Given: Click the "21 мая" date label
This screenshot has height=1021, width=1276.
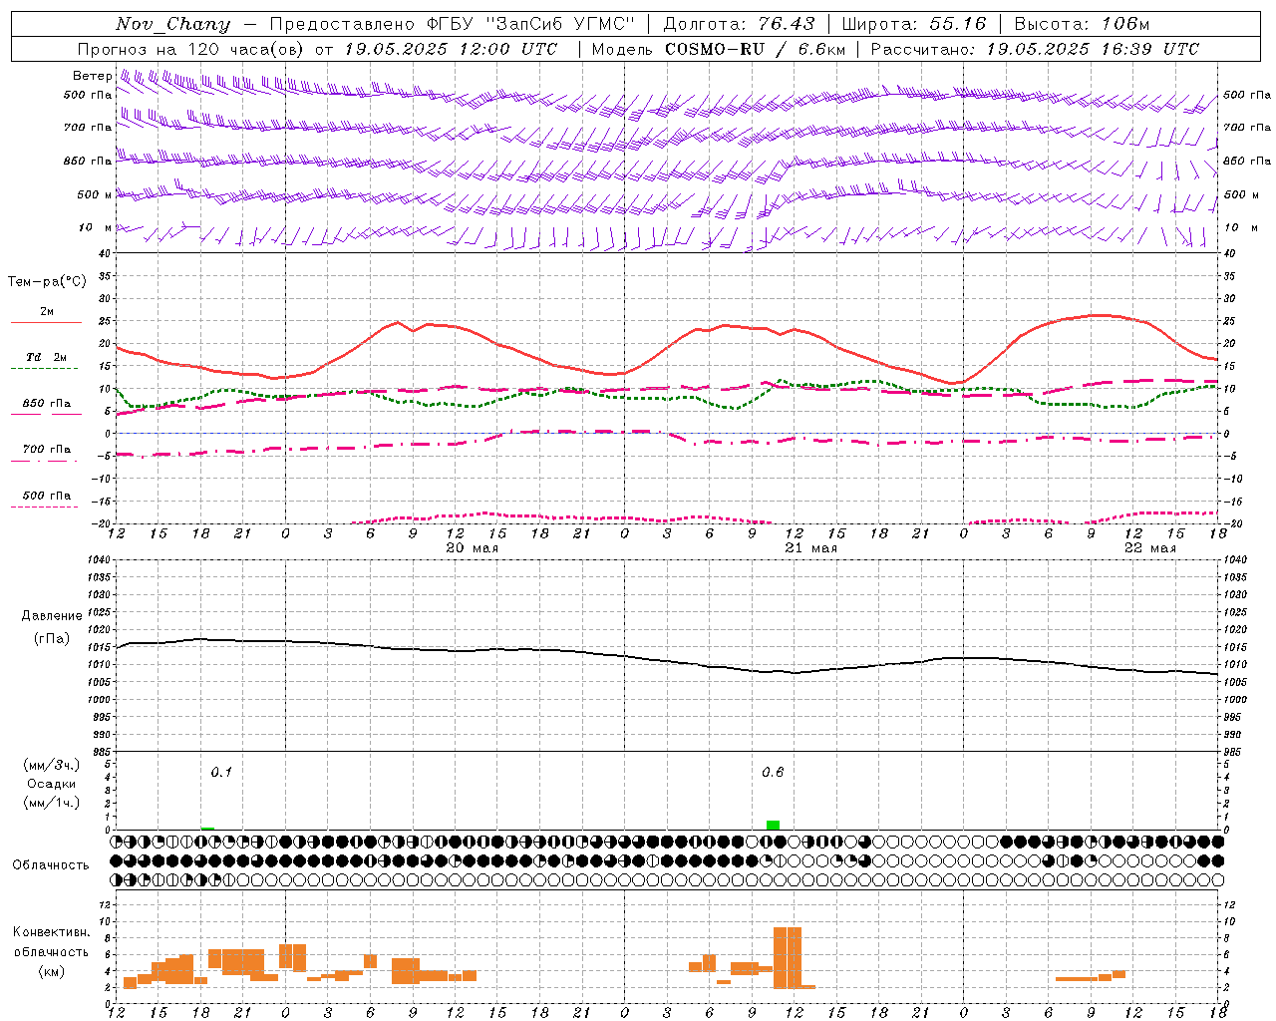Looking at the screenshot, I should [x=811, y=548].
